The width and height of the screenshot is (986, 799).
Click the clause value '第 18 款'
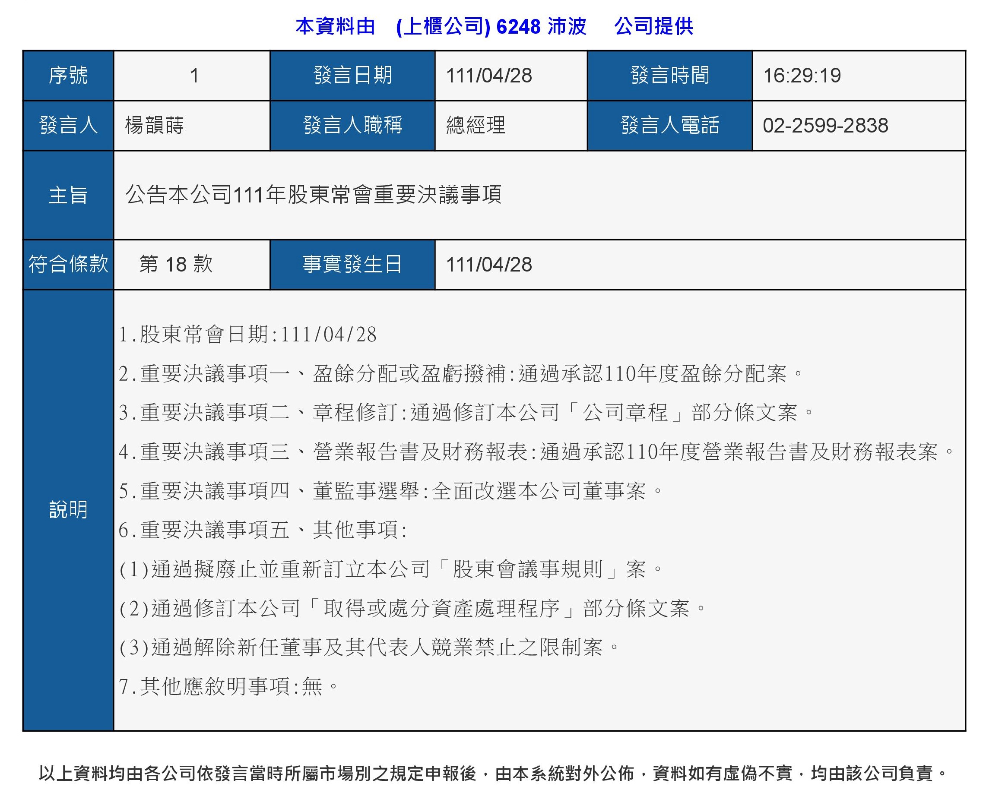click(176, 265)
